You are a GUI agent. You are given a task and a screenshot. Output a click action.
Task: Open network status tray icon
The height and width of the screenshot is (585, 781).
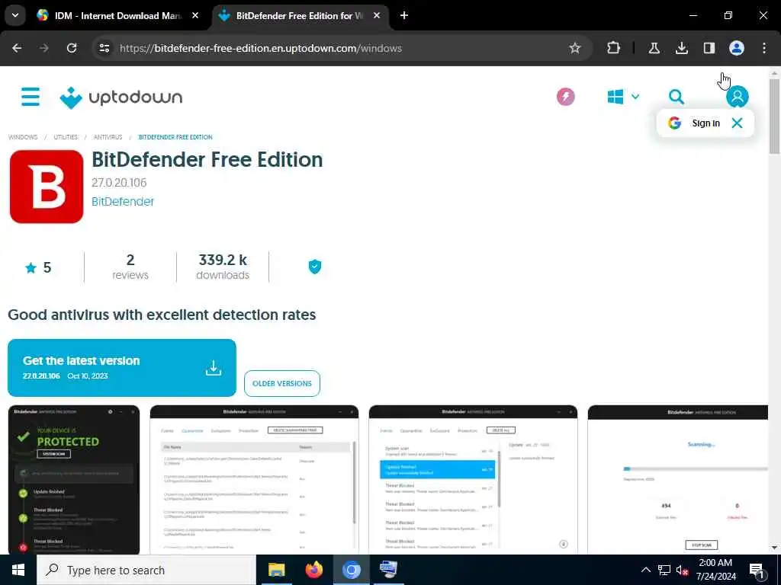point(664,570)
